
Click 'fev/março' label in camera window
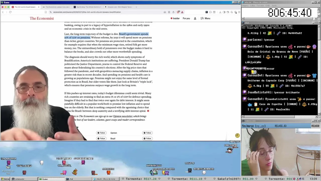[x=253, y=126]
